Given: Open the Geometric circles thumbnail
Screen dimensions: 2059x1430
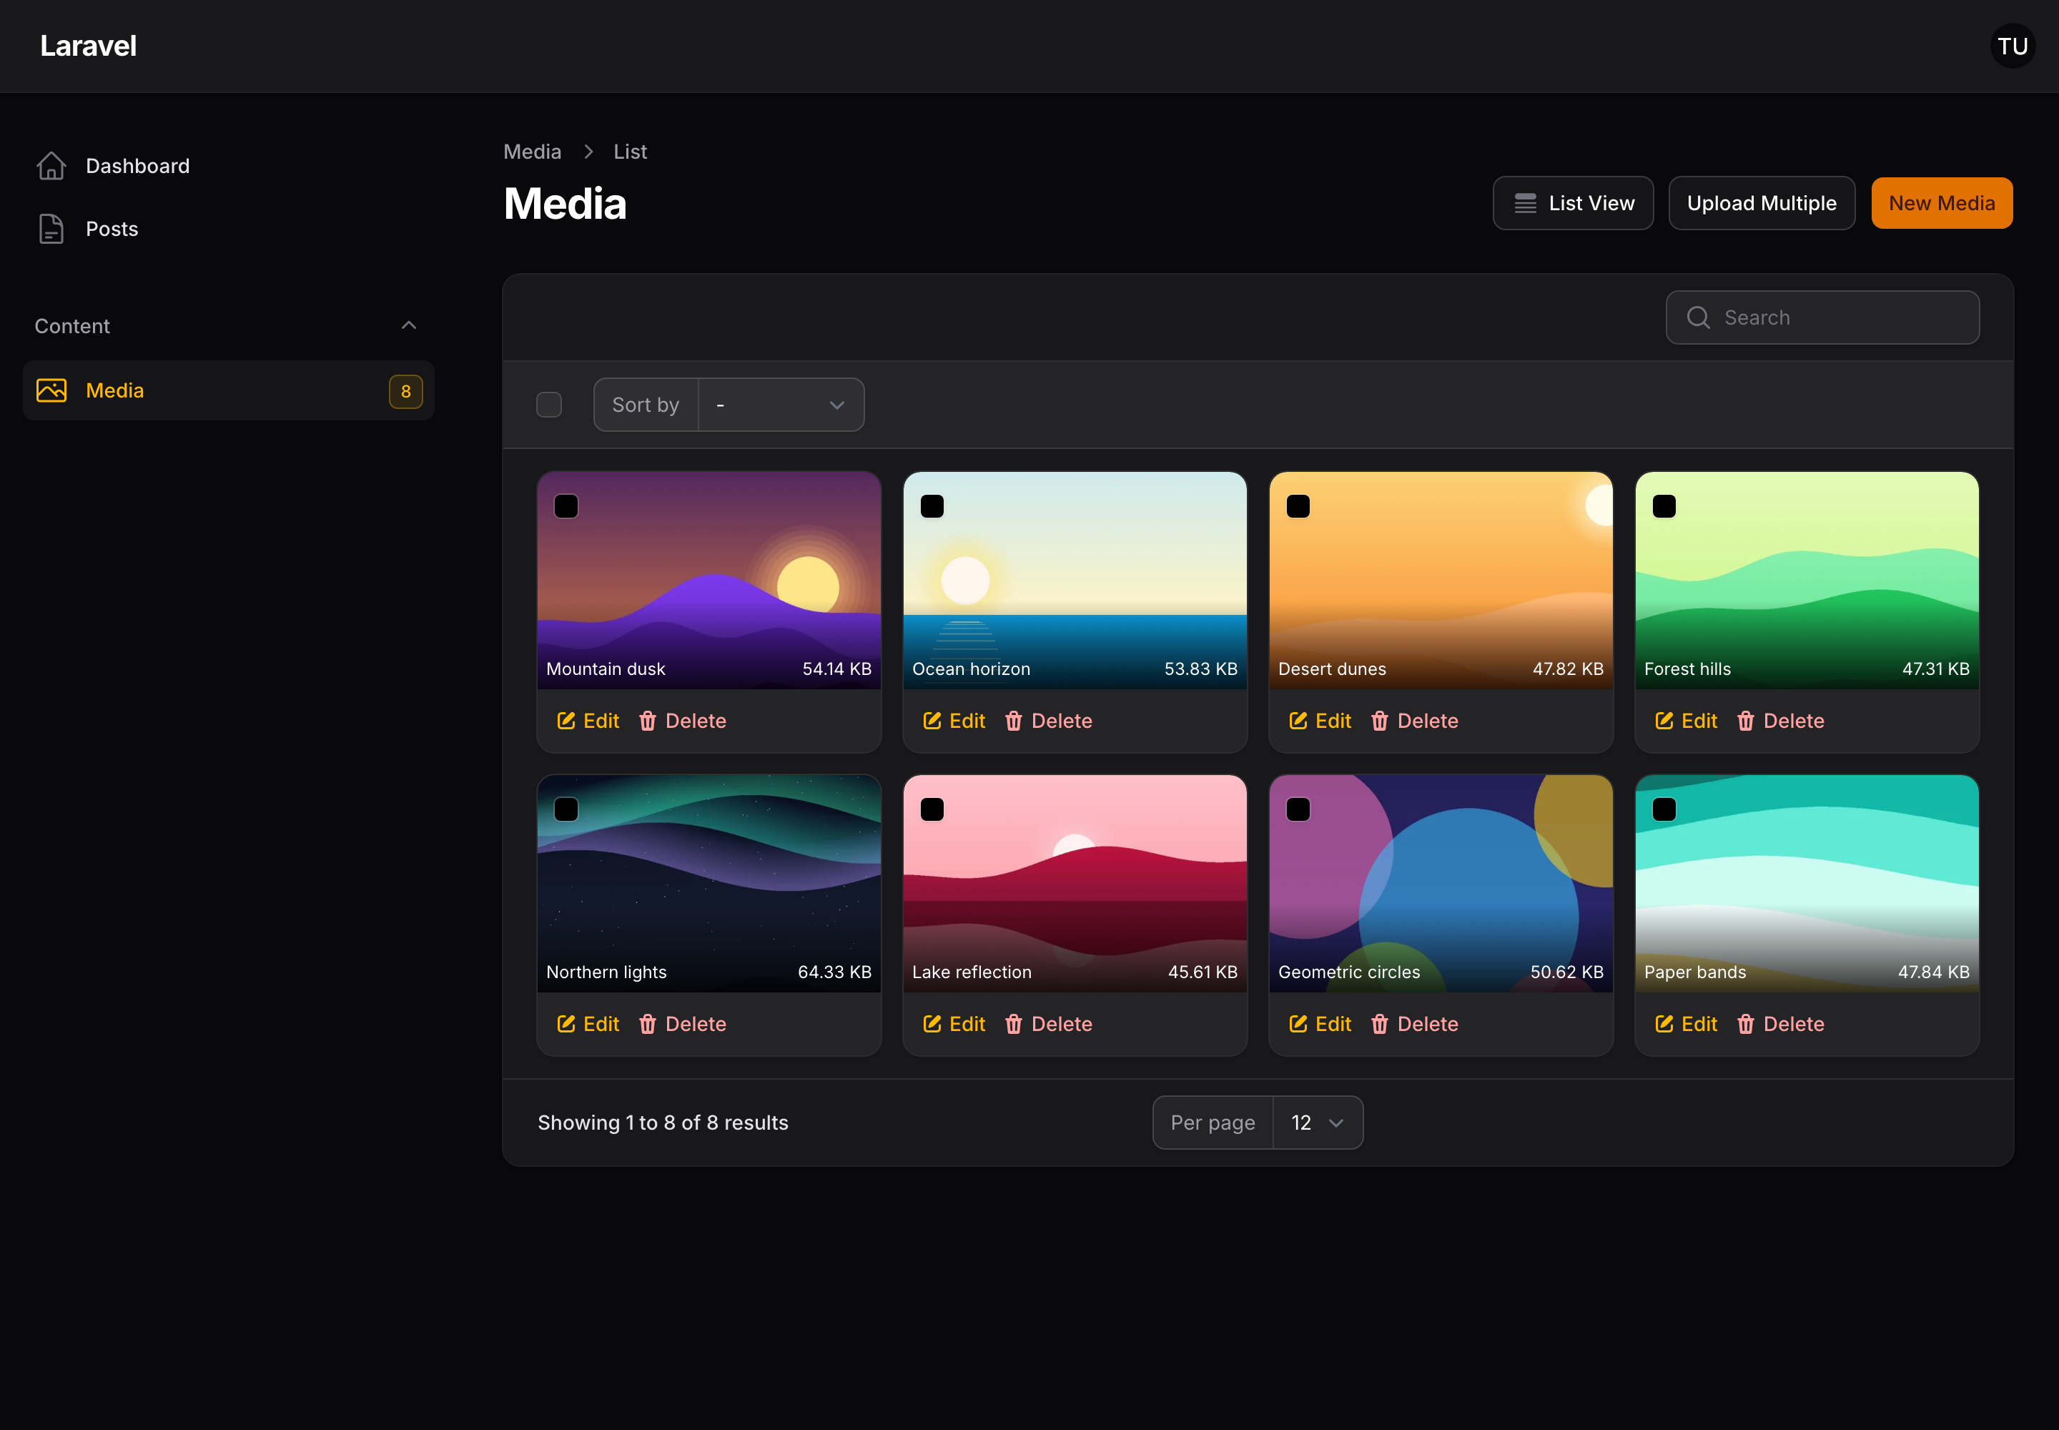Looking at the screenshot, I should coord(1441,884).
